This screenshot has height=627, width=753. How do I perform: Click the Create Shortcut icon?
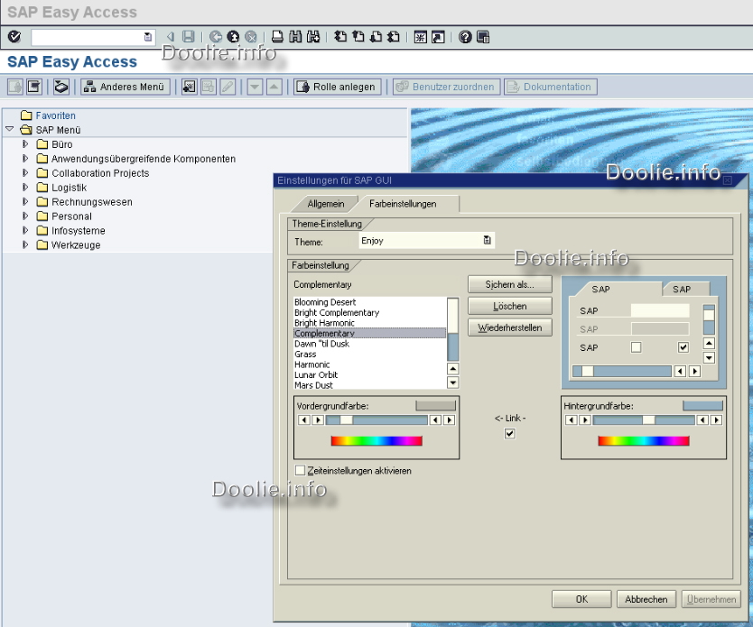pyautogui.click(x=438, y=37)
